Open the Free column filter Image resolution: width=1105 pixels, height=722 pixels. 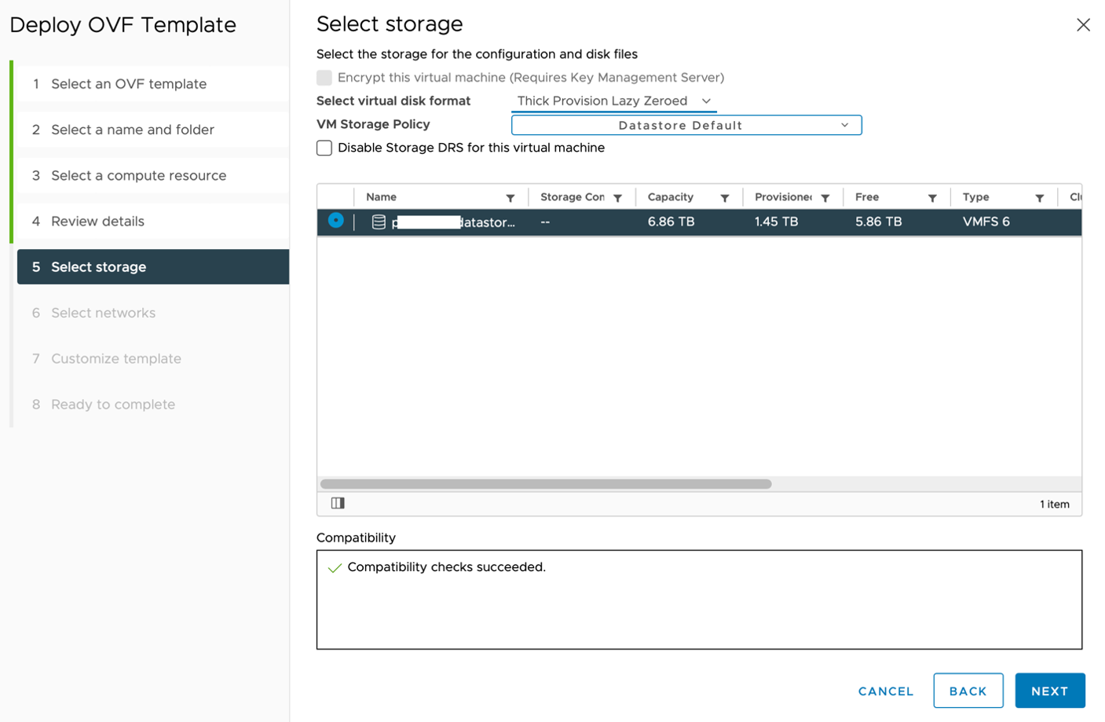tap(933, 197)
